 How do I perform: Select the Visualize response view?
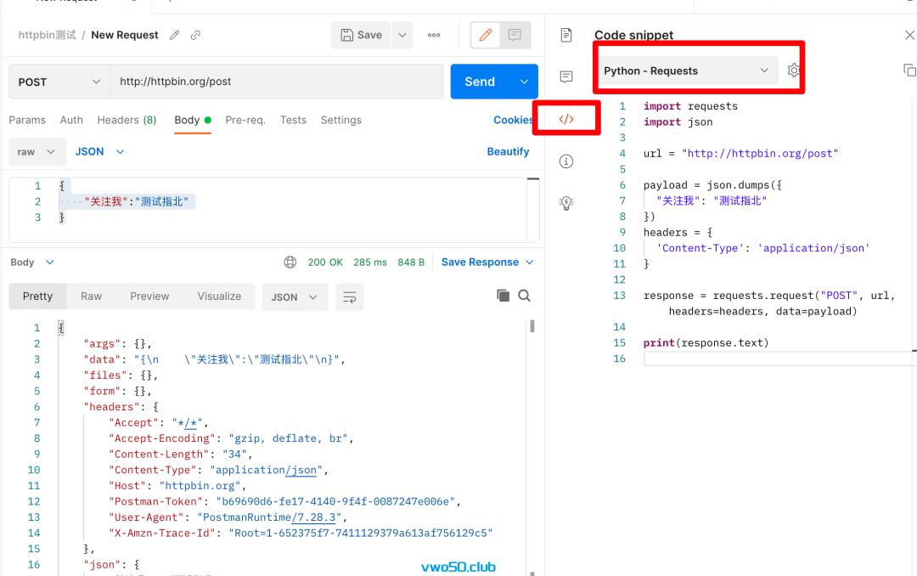pos(219,296)
